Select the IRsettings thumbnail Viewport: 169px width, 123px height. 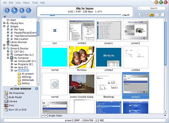pyautogui.click(x=109, y=84)
